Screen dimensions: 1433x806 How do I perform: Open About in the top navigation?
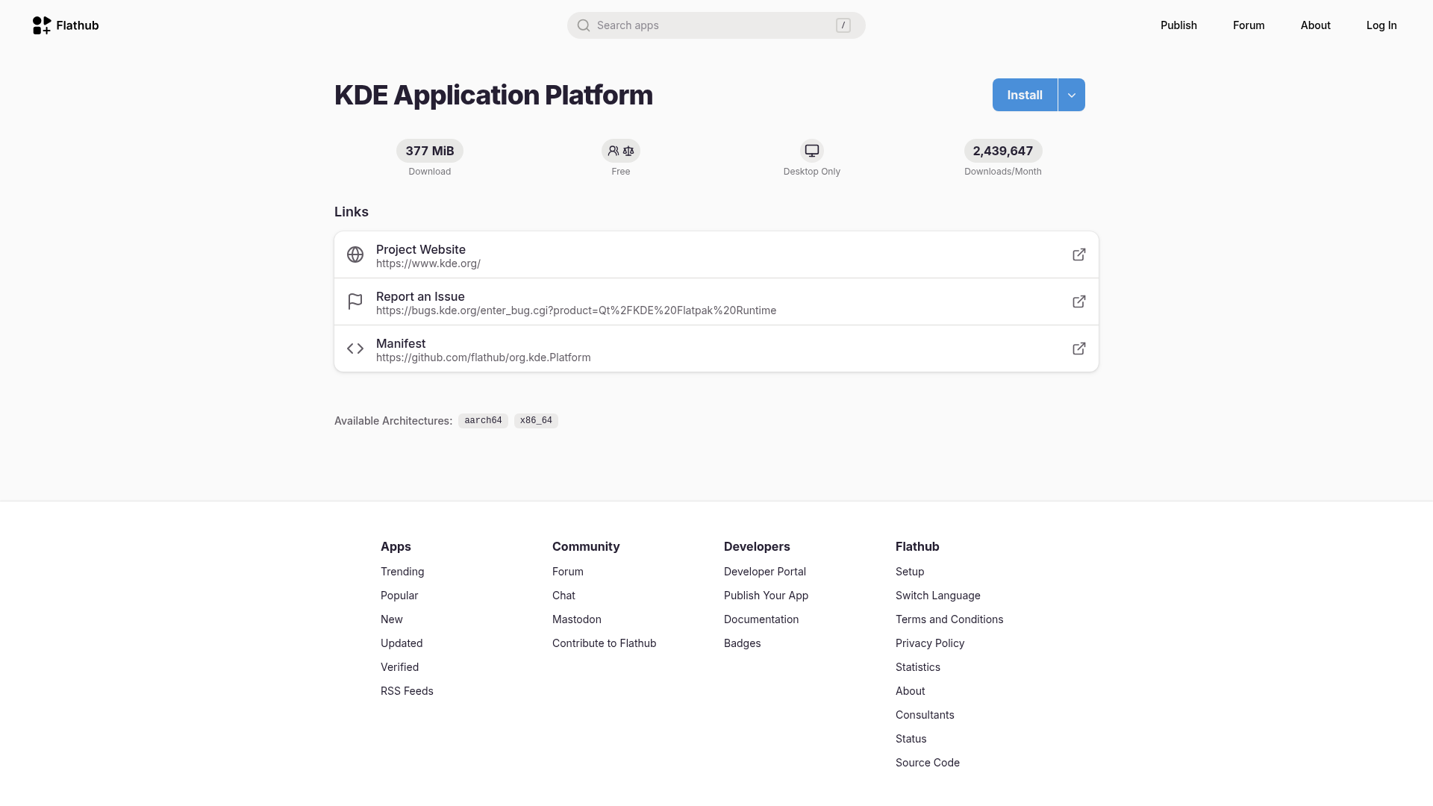tap(1315, 25)
